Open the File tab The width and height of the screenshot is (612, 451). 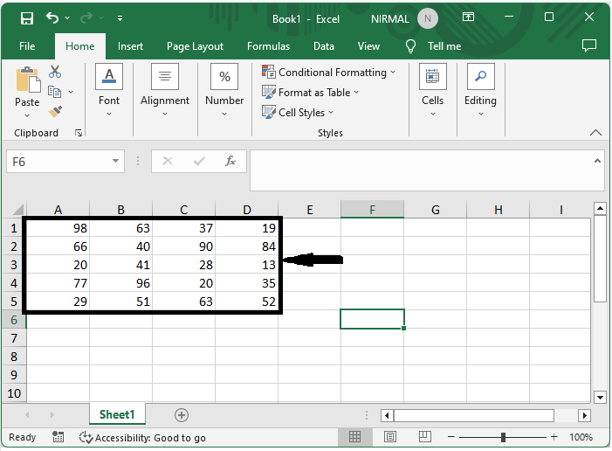[x=27, y=46]
